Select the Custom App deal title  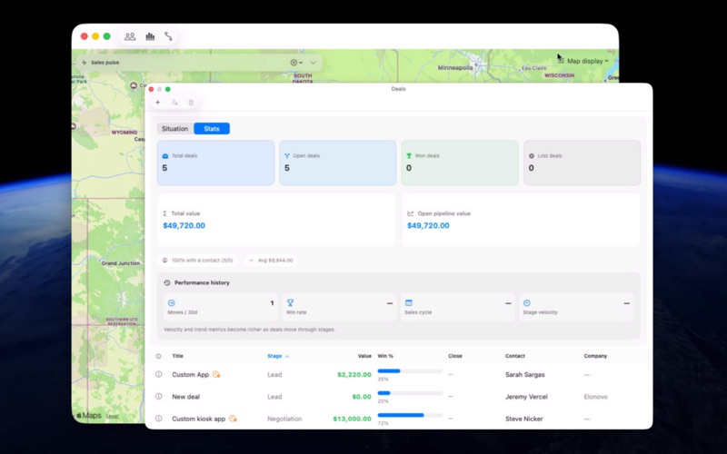[x=191, y=374]
